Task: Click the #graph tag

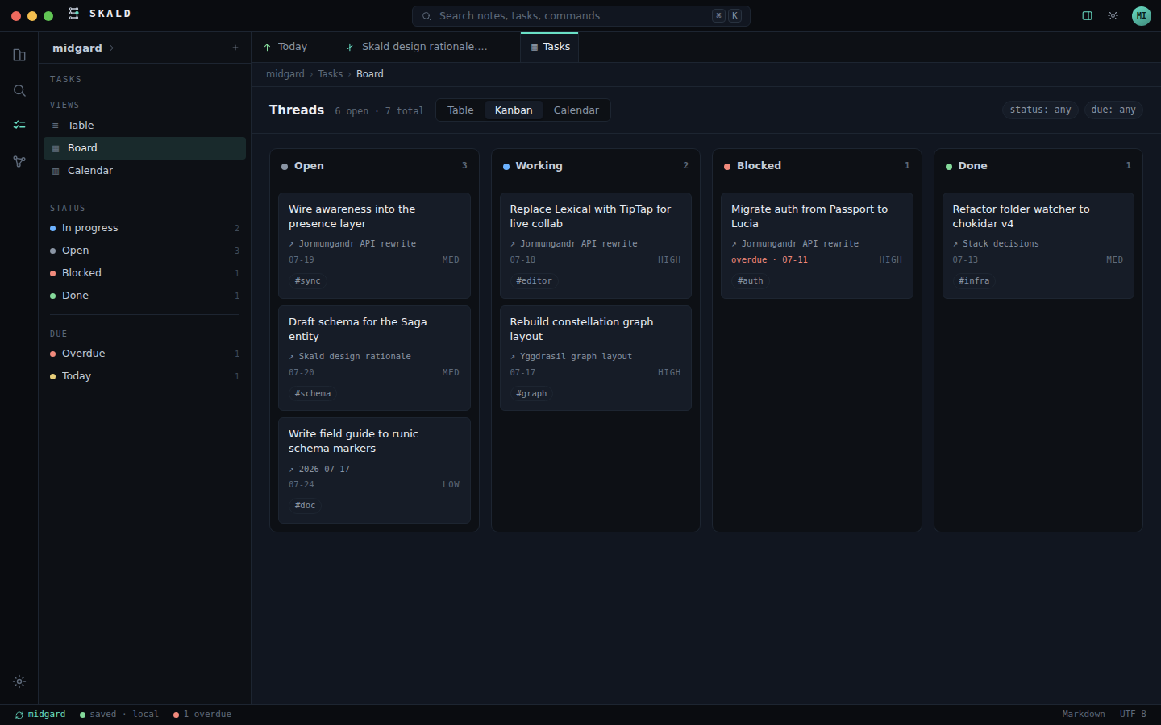Action: point(531,394)
